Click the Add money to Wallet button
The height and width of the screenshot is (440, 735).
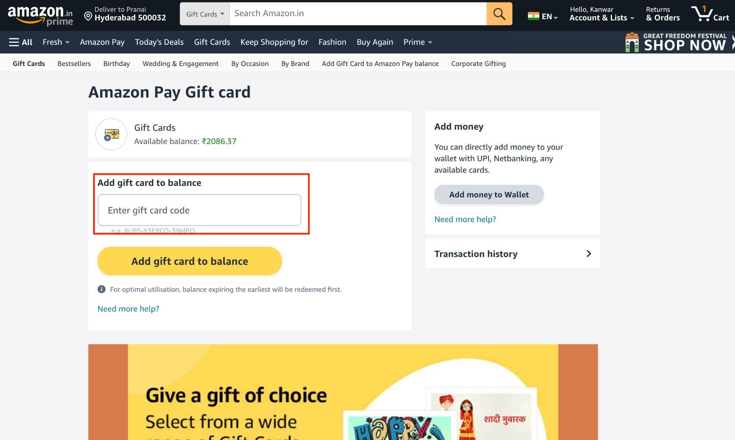pyautogui.click(x=489, y=194)
